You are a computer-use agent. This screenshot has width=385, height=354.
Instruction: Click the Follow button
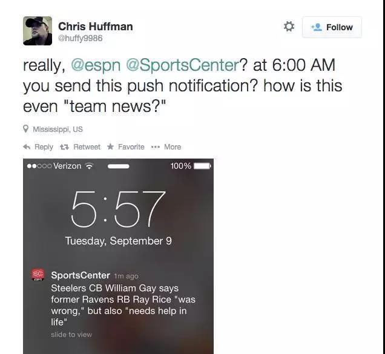point(332,27)
